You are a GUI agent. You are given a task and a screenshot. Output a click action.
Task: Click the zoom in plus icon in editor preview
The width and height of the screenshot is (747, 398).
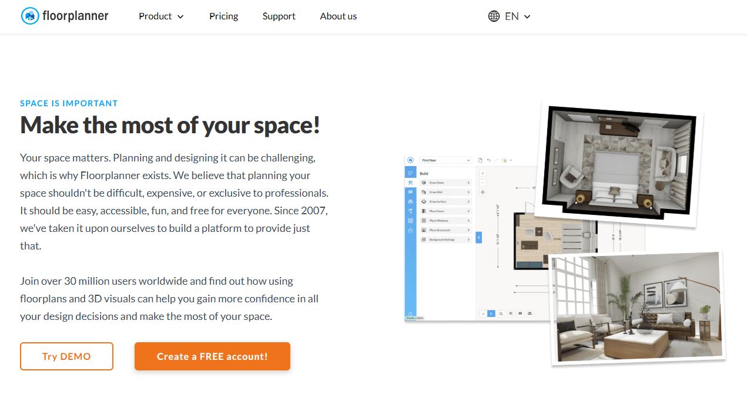click(483, 173)
